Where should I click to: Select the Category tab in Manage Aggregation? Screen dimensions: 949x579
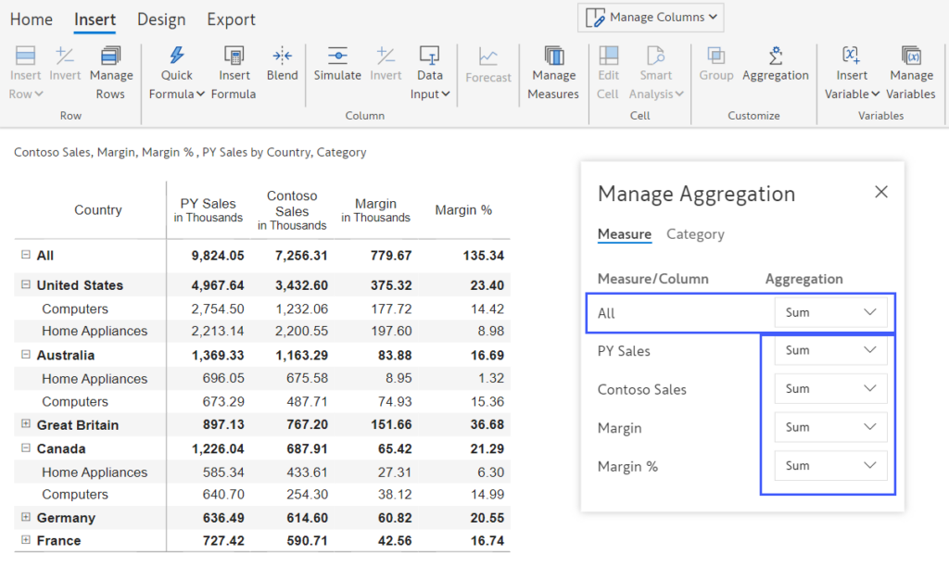pyautogui.click(x=695, y=234)
